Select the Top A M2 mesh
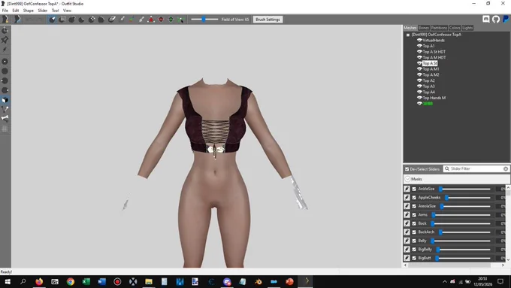The image size is (511, 288). pos(431,74)
